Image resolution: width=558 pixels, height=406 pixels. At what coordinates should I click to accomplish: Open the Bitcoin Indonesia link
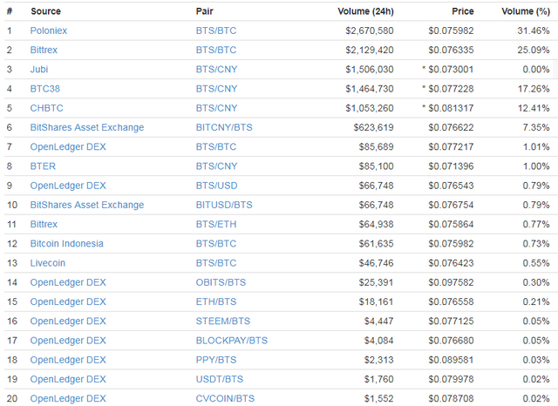pyautogui.click(x=67, y=244)
